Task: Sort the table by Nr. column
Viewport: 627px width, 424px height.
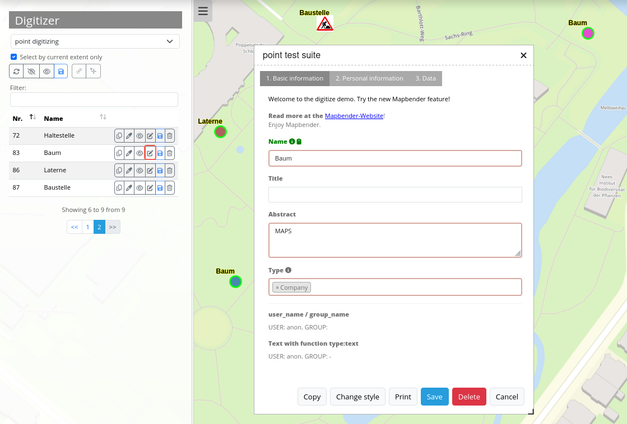Action: (x=32, y=117)
